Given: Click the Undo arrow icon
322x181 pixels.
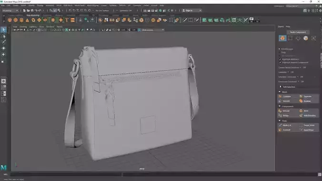Looking at the screenshot, I should pos(36,10).
